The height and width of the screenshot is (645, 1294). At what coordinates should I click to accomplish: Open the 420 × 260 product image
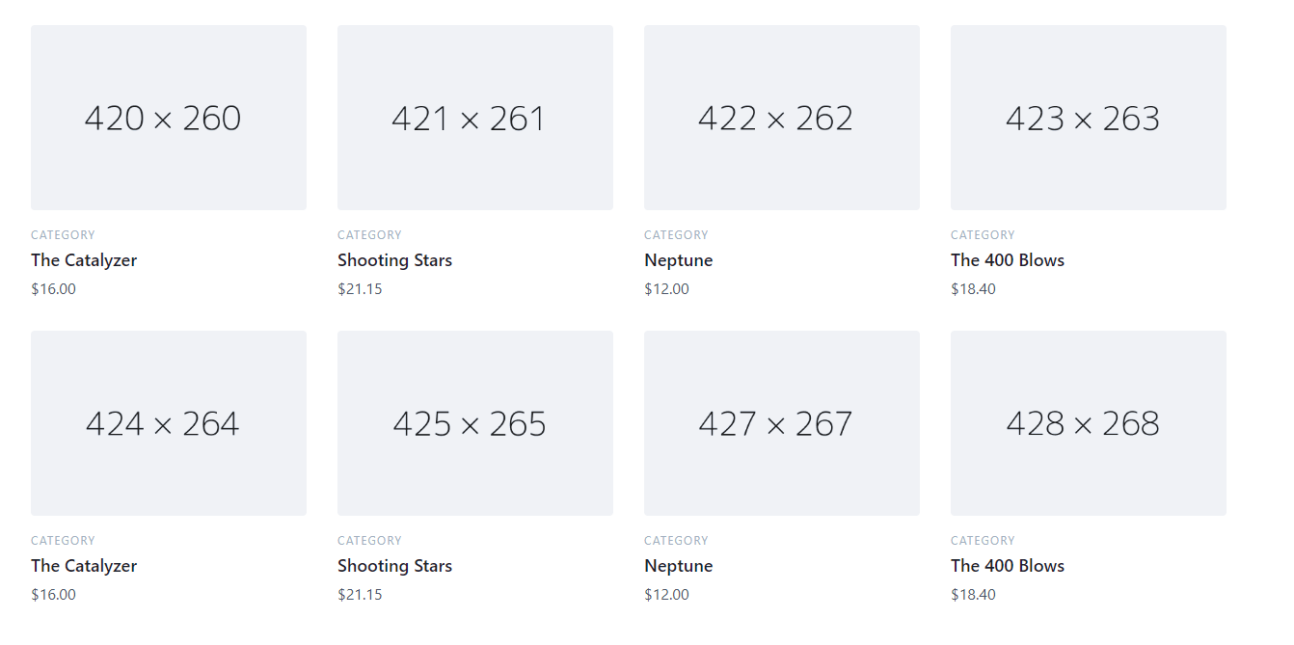[x=169, y=118]
